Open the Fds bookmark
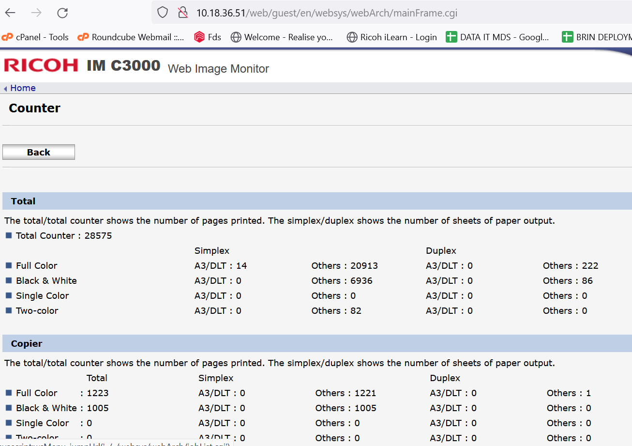 (x=208, y=37)
